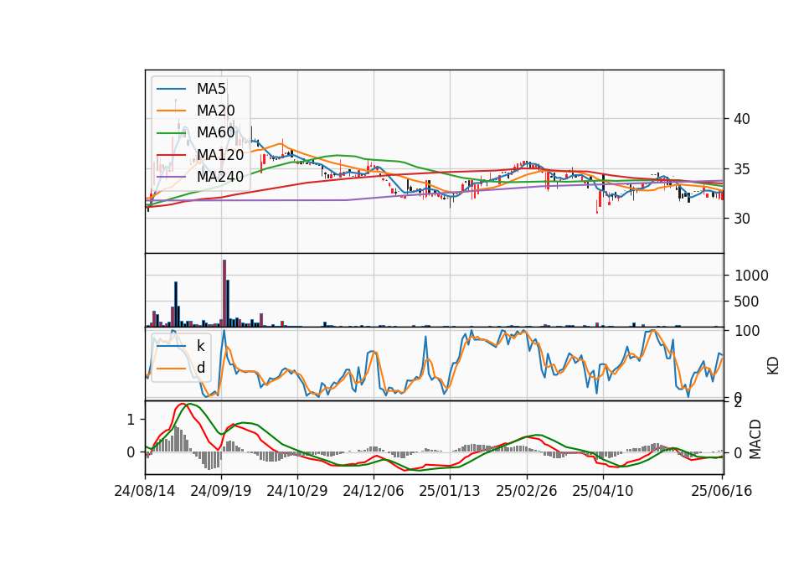Screen dimensions: 804x578
Task: Click the d legend entry
Action: (201, 368)
